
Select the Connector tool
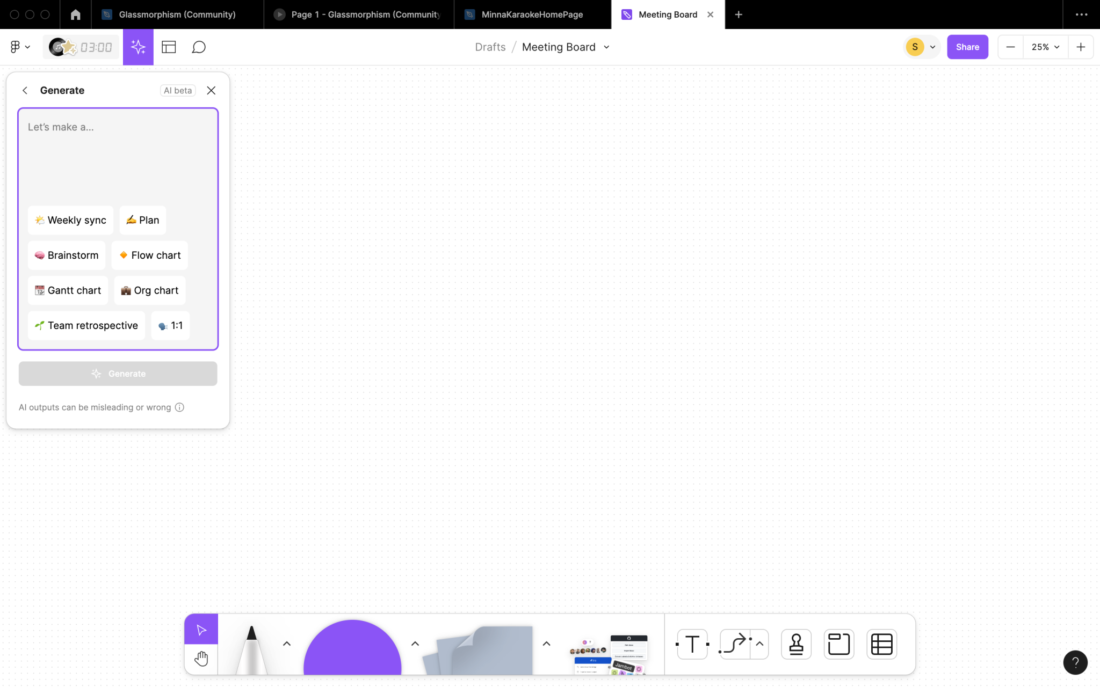pos(734,644)
